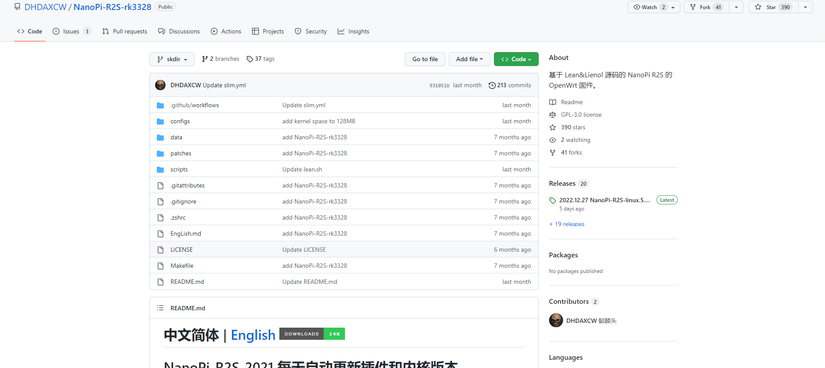This screenshot has height=368, width=825.
Task: Open the DHDAXCW owner profile link
Action: pos(46,7)
